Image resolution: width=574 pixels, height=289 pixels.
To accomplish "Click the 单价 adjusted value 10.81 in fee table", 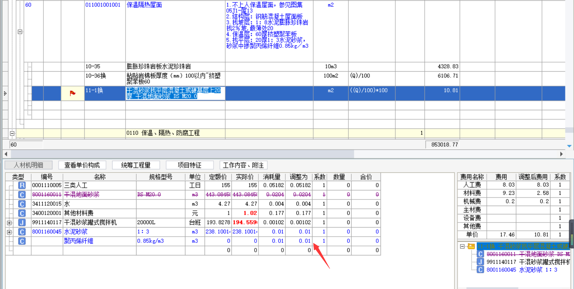I will click(x=533, y=235).
